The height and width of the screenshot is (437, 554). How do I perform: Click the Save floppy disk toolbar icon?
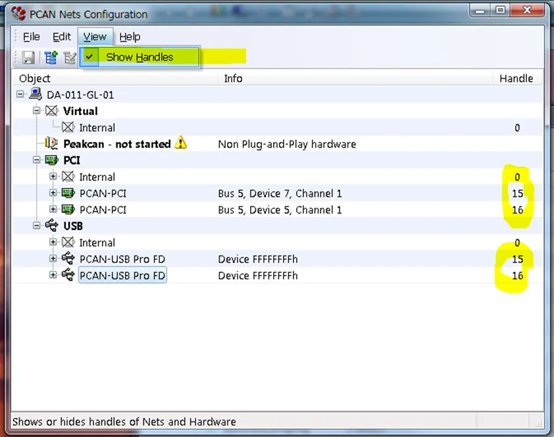pos(28,58)
